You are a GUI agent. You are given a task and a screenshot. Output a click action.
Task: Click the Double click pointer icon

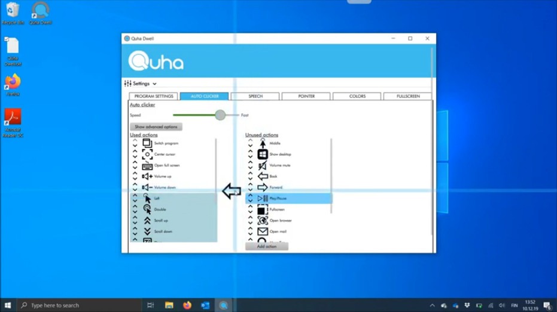point(147,209)
